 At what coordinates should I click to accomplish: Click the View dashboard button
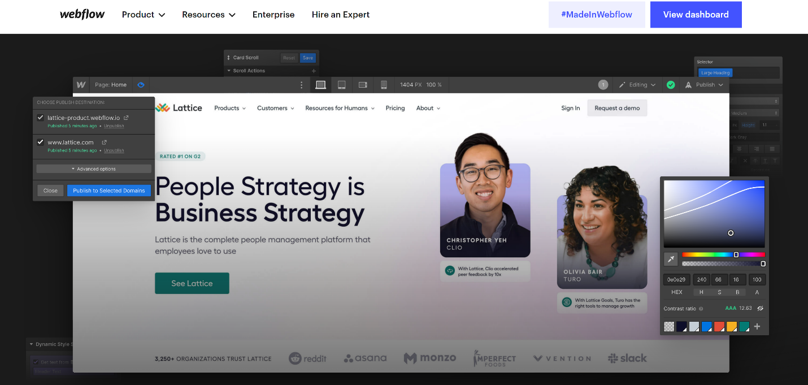[x=696, y=15]
